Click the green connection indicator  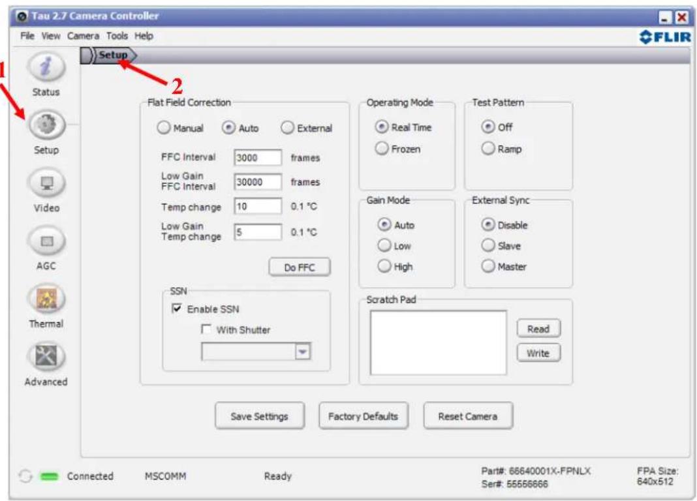[50, 477]
